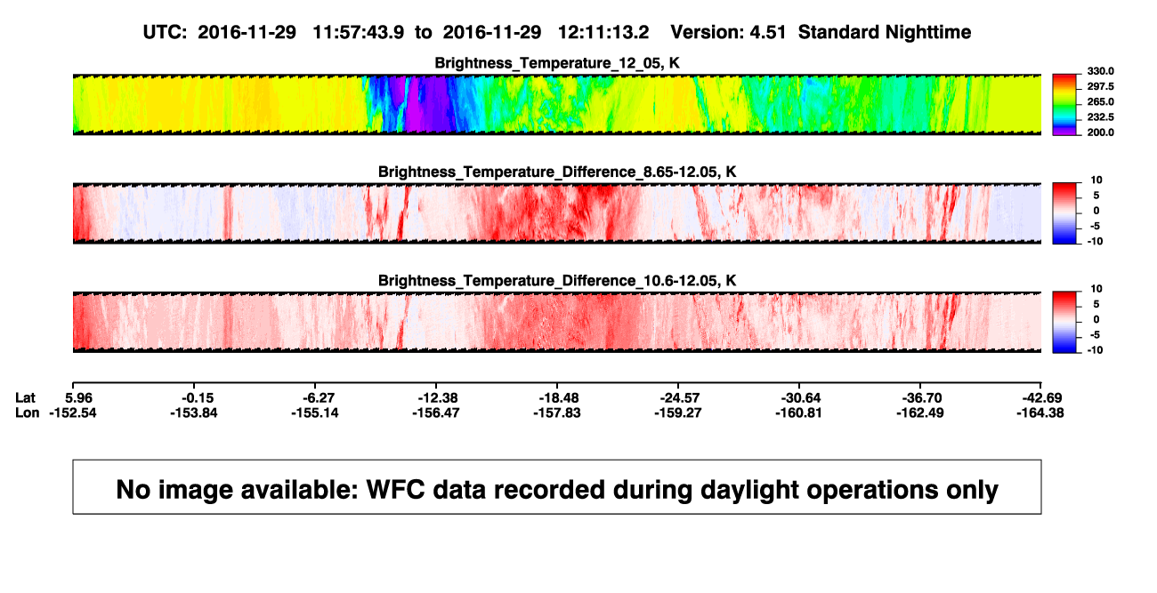This screenshot has height=593, width=1157.
Task: Click longitude value -162.49
Action: (x=920, y=413)
